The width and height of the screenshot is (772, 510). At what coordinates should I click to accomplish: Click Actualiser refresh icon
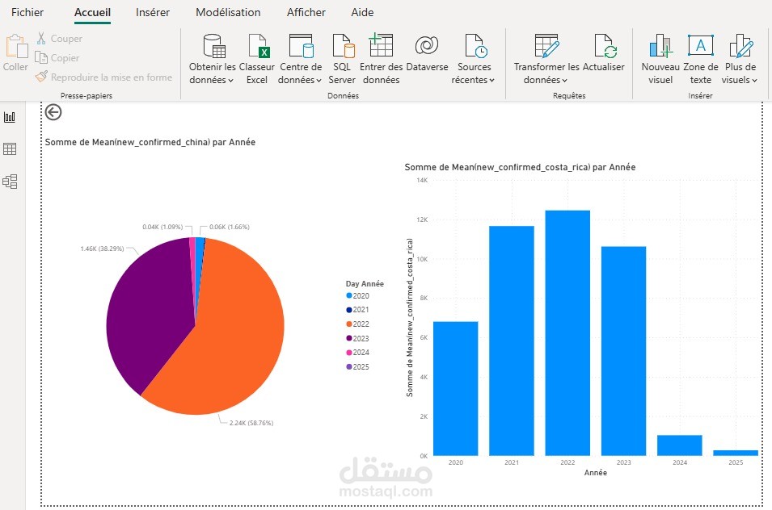[x=603, y=47]
